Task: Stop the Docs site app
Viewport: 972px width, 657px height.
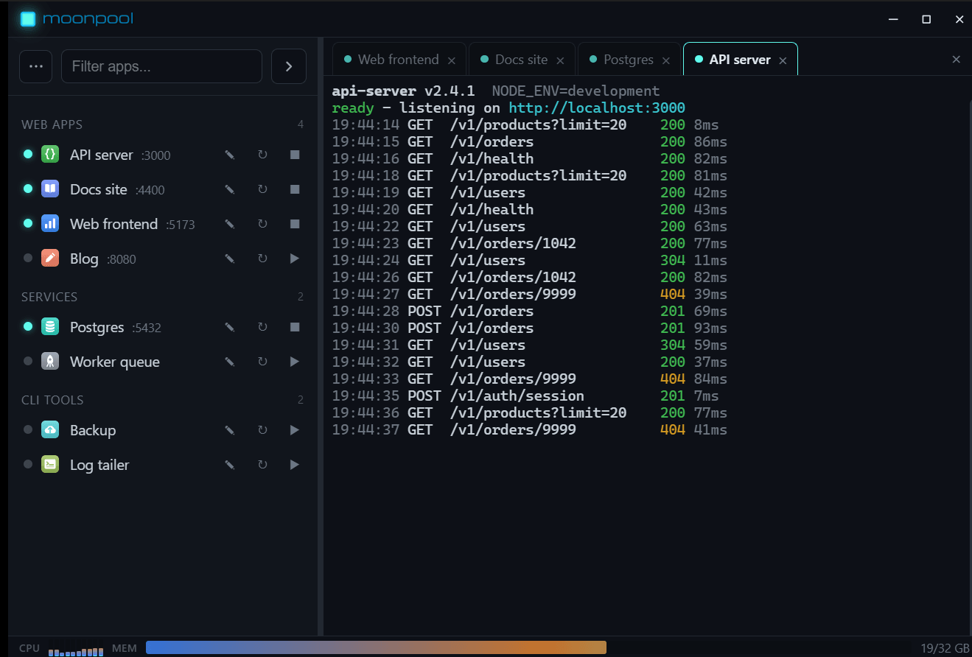Action: tap(295, 189)
